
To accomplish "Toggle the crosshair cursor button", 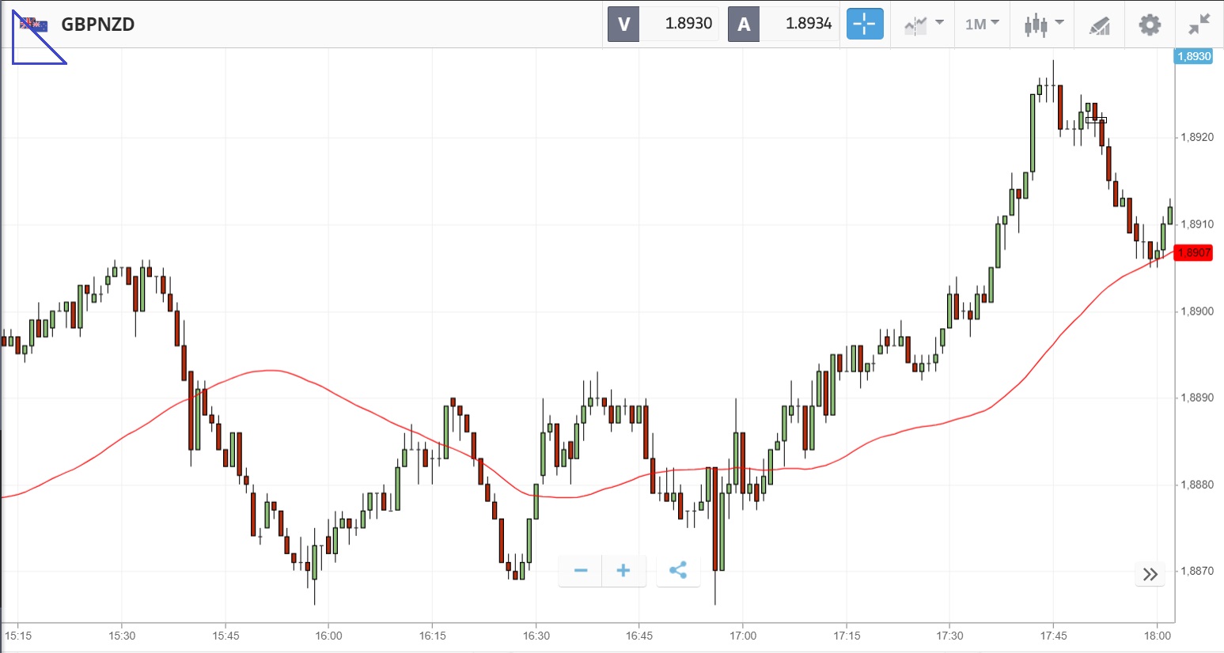I will point(864,24).
